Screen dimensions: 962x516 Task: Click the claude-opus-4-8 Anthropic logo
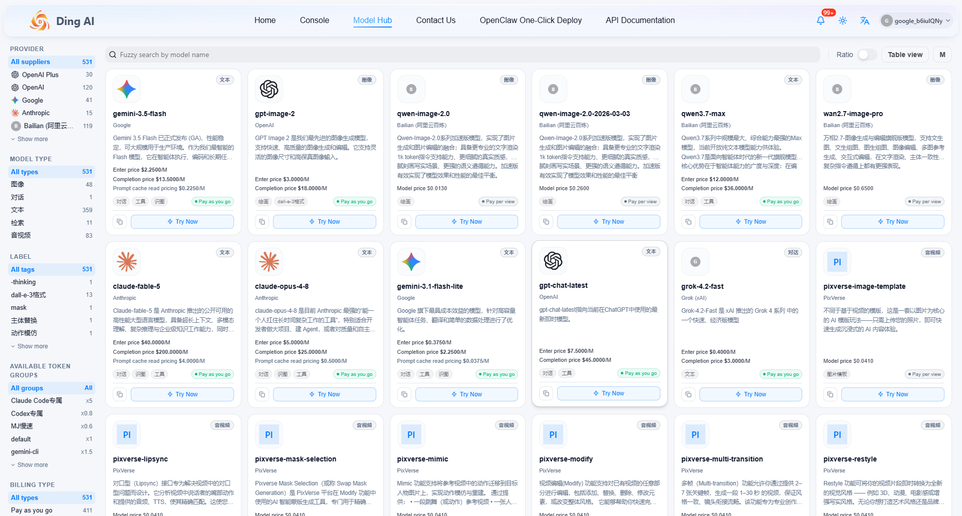[x=269, y=262]
